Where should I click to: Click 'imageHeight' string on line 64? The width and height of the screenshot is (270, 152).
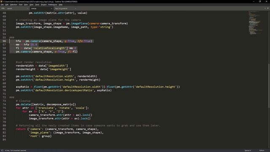point(59,69)
